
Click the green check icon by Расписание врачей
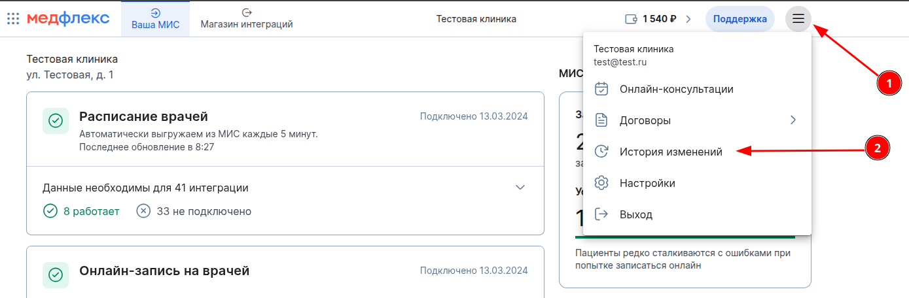click(x=56, y=121)
